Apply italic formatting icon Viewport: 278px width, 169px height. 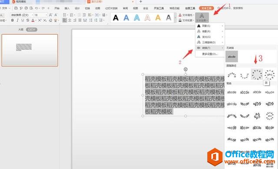coord(17,20)
